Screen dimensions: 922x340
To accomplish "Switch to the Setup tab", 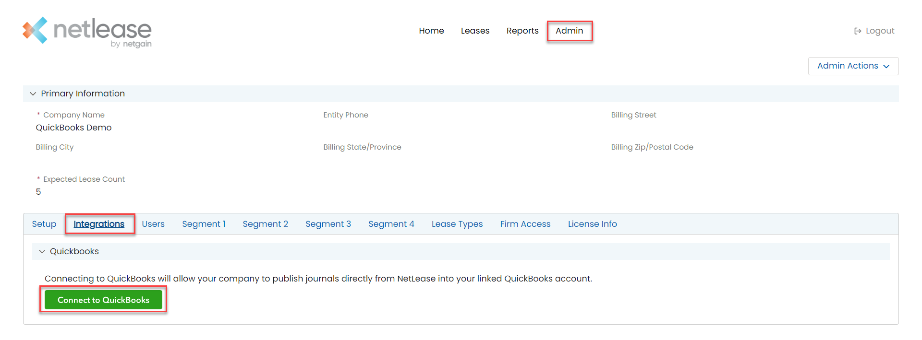I will click(x=44, y=224).
